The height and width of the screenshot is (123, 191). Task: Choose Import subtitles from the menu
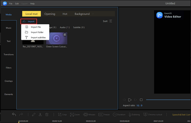pos(38,37)
